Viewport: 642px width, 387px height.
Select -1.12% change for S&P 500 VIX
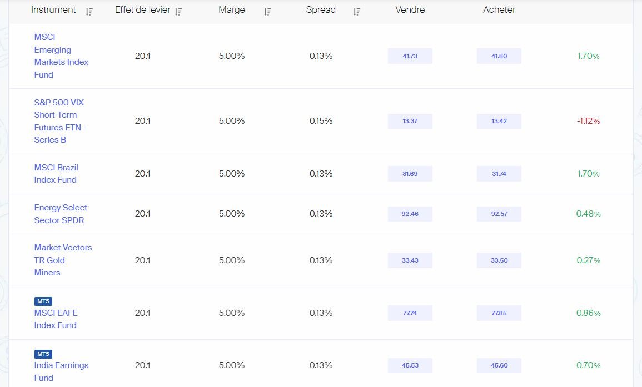589,121
